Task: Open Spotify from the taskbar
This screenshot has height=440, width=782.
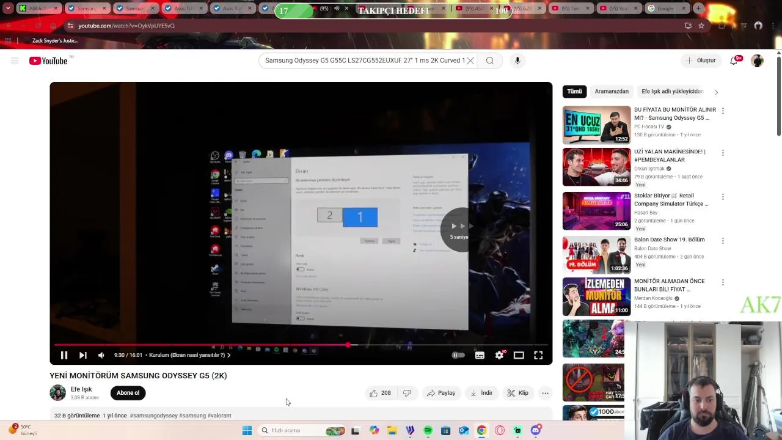Action: pyautogui.click(x=428, y=430)
